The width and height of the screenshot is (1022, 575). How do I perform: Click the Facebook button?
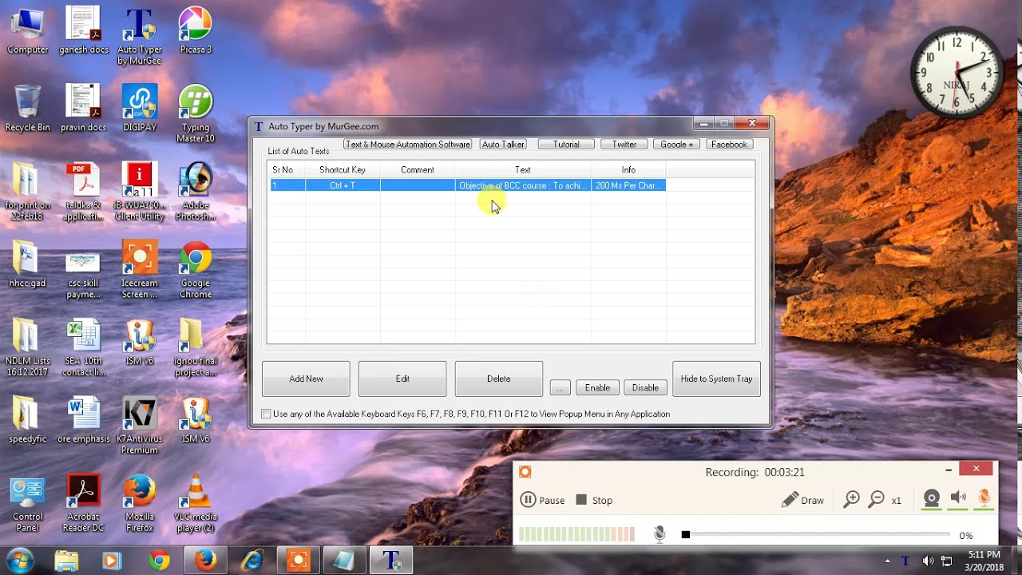pos(729,145)
